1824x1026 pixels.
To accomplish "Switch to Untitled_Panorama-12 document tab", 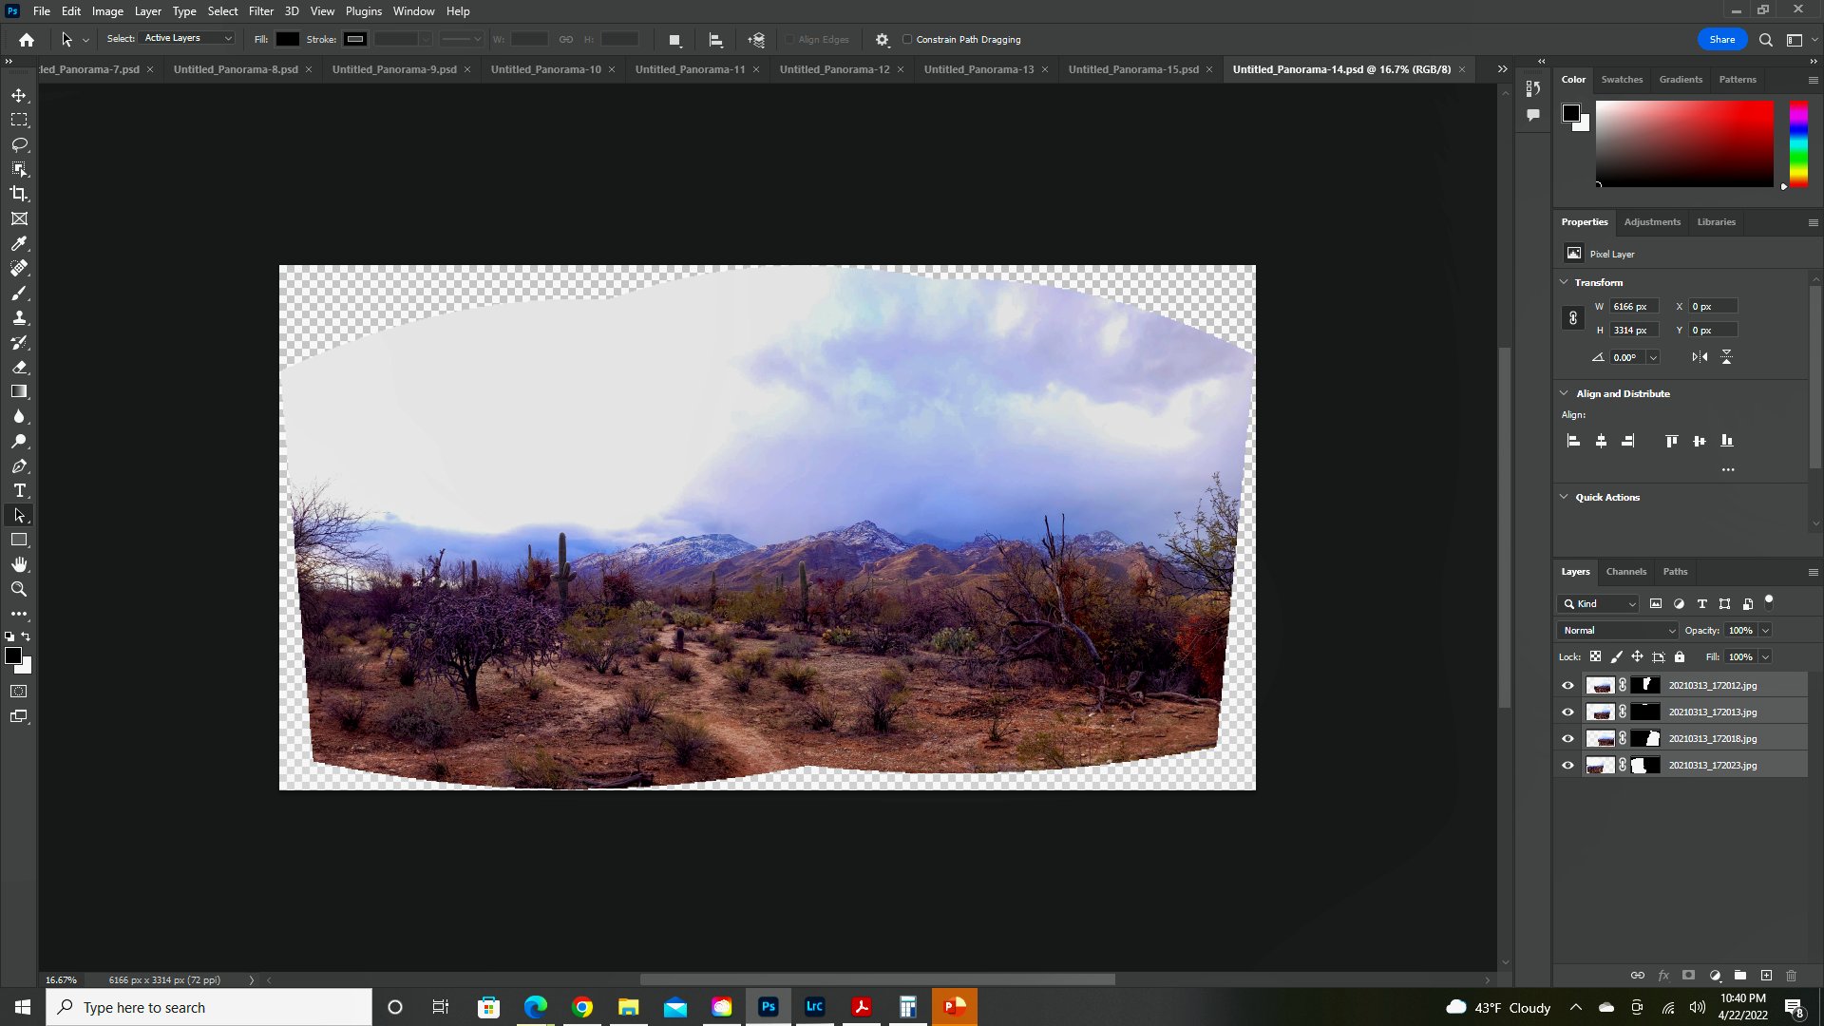I will (834, 69).
